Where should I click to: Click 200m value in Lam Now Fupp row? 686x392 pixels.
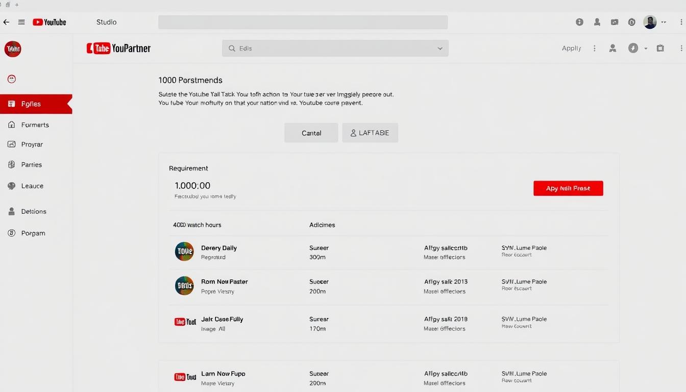(x=317, y=383)
